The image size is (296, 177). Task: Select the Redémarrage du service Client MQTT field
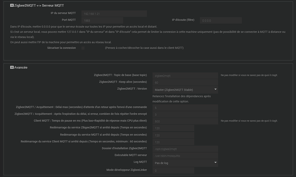coord(173,142)
